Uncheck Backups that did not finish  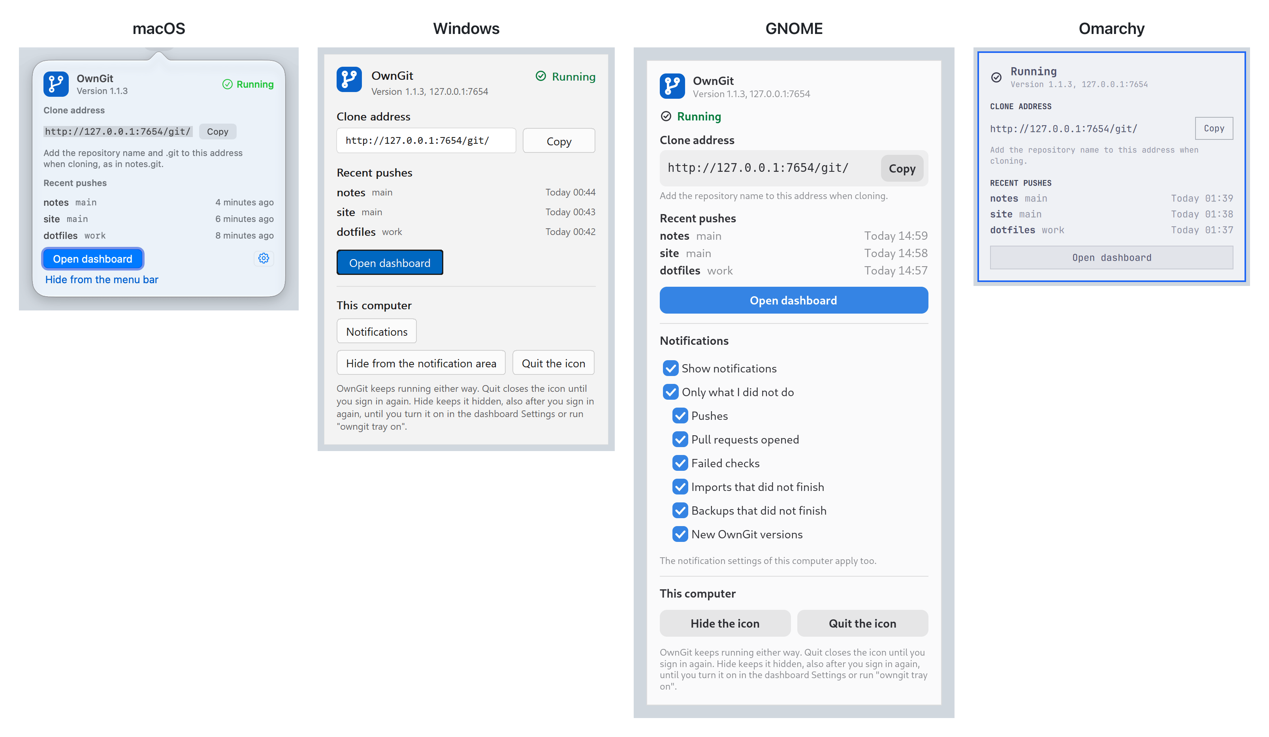click(680, 510)
